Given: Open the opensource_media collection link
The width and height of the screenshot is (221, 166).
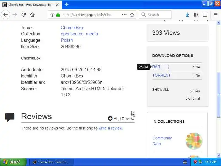Looking at the screenshot, I should click(x=79, y=34).
